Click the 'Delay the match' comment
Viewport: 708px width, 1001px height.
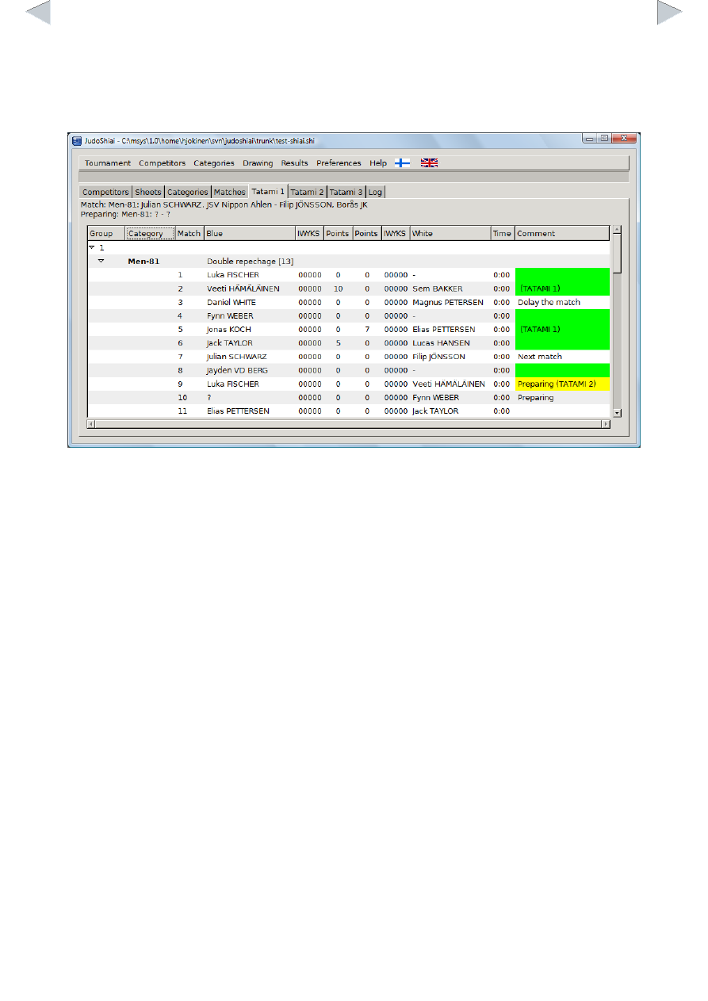click(x=549, y=302)
